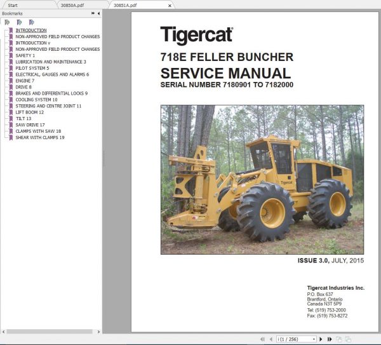Image resolution: width=381 pixels, height=345 pixels.
Task: Click the "718E FELLER BUNCHER" title text
Action: pos(227,57)
